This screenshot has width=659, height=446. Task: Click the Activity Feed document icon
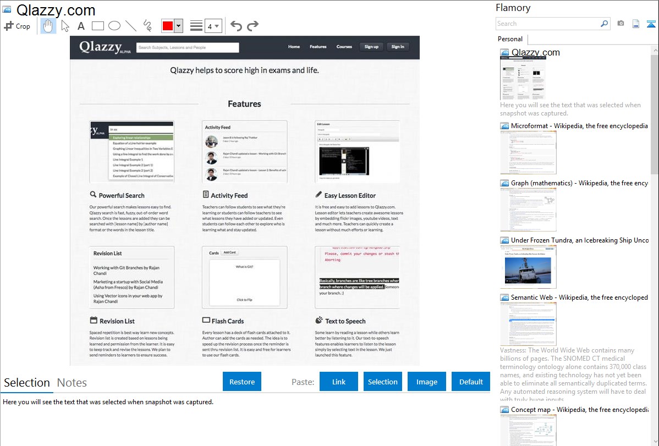click(206, 194)
